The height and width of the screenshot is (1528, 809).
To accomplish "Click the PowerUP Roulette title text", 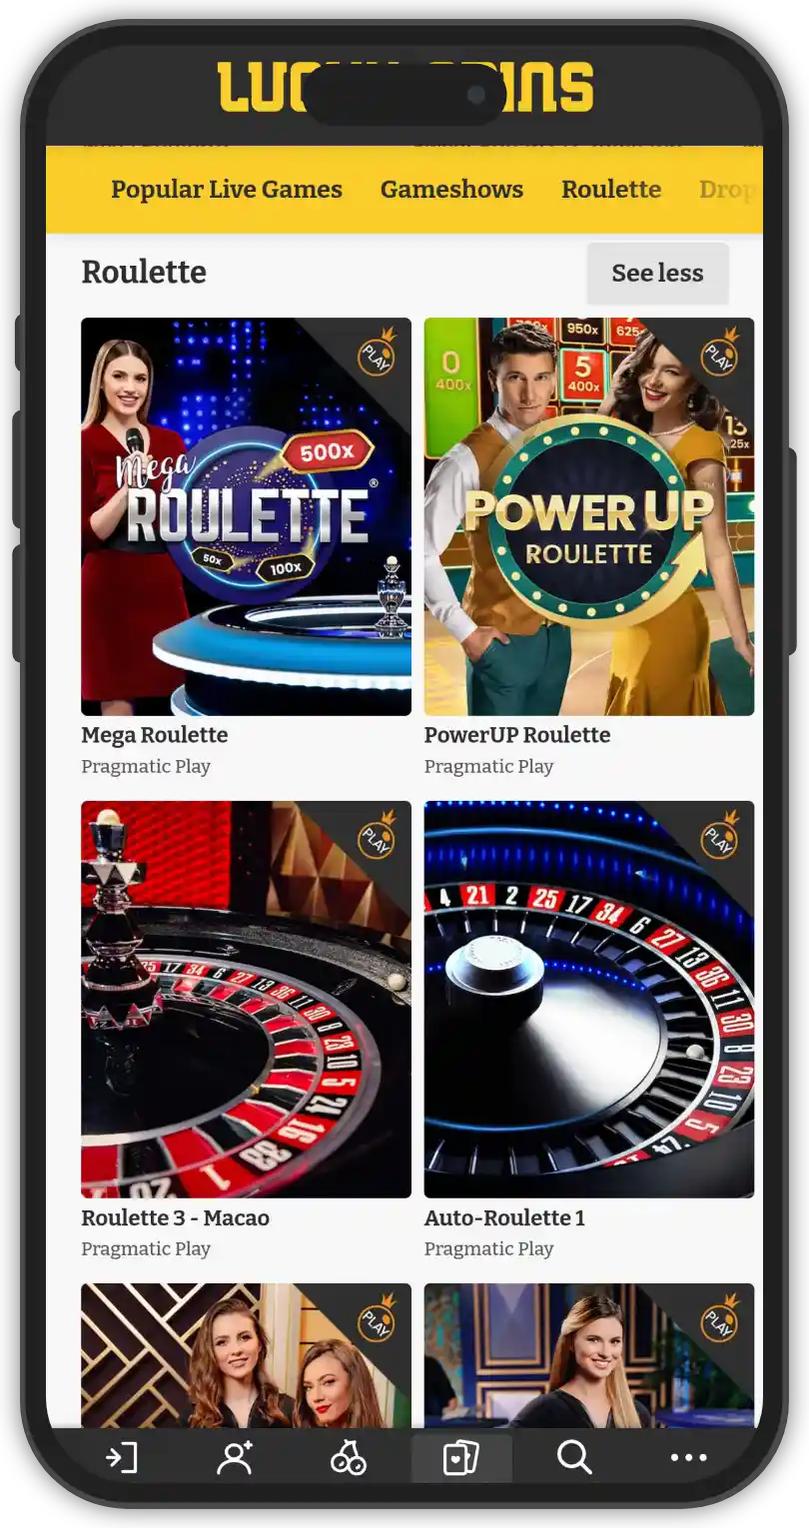I will [517, 735].
